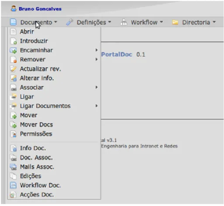The image size is (224, 206).
Task: Choose Alterar info. from the menu
Action: coord(54,78)
